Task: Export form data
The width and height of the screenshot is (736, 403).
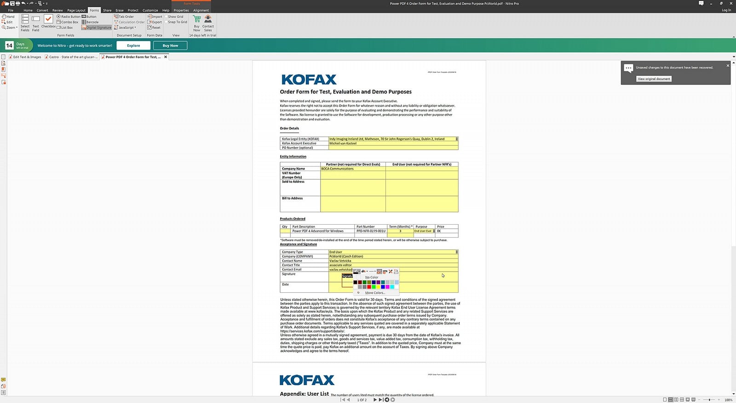Action: 155,22
